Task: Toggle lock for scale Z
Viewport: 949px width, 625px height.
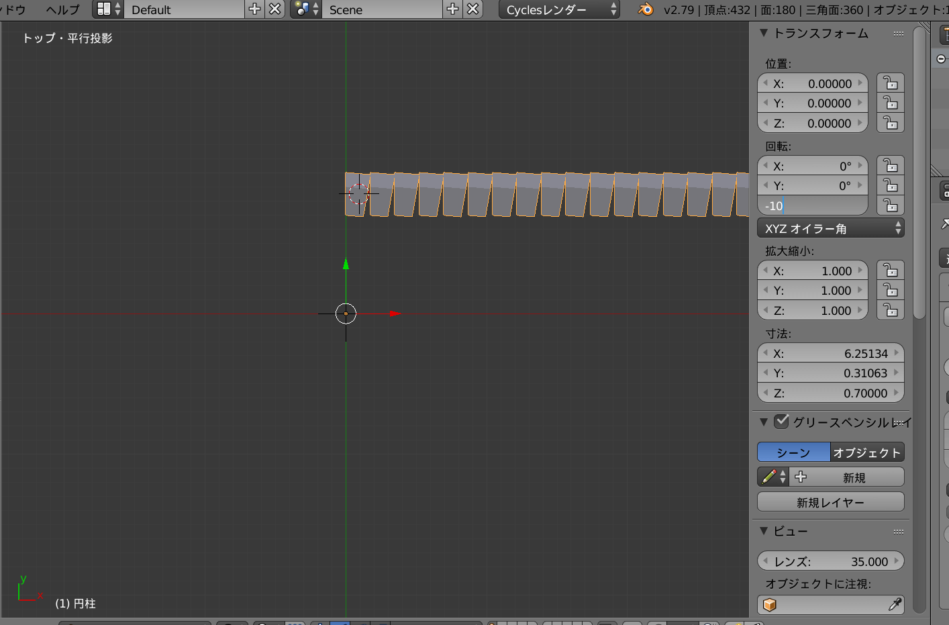Action: (x=891, y=310)
